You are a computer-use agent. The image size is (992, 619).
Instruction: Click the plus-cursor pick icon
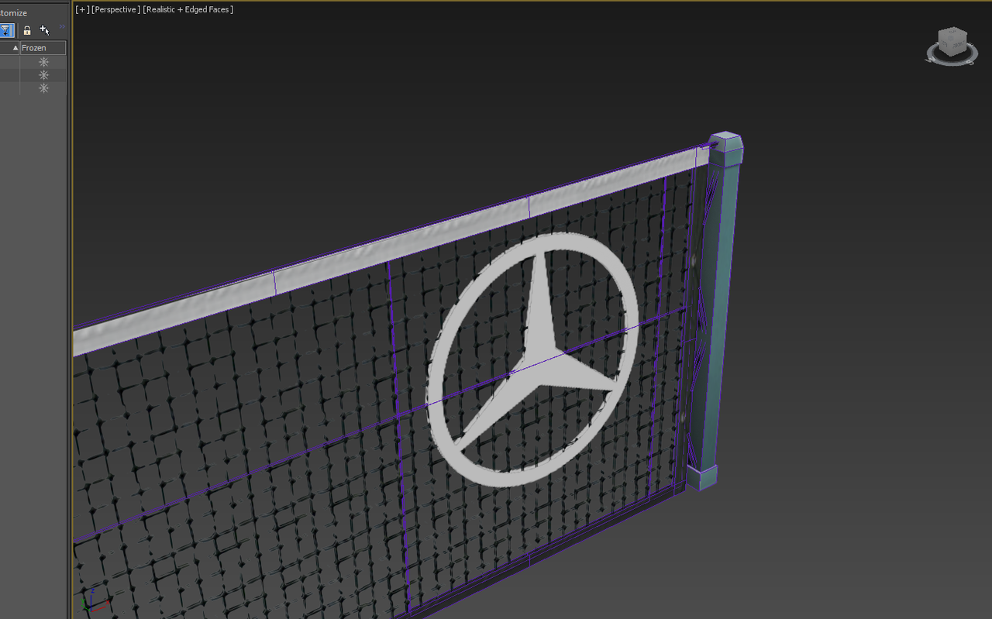(44, 30)
